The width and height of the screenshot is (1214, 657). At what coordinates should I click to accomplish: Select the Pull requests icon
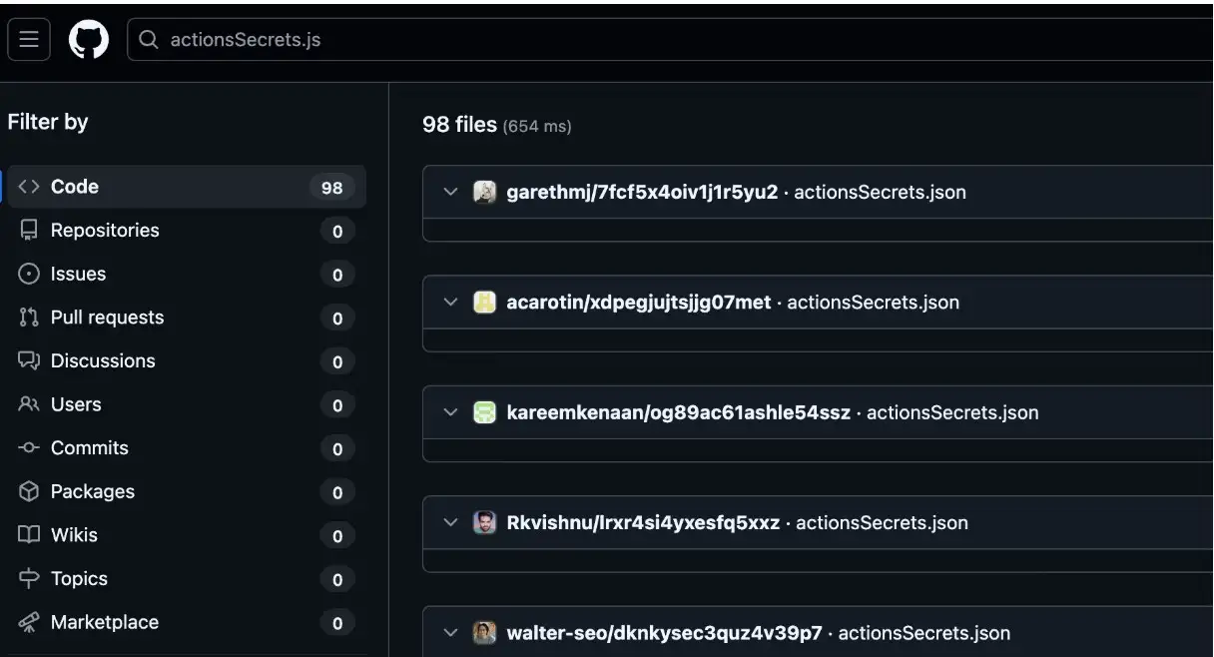[28, 317]
